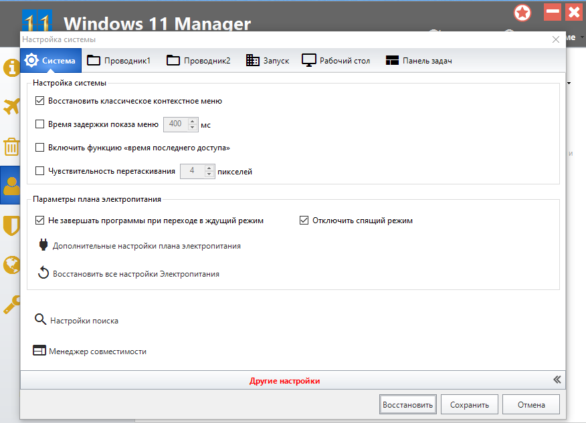The image size is (586, 423).
Task: Click the drag sensitivity pixels input field
Action: pos(193,171)
